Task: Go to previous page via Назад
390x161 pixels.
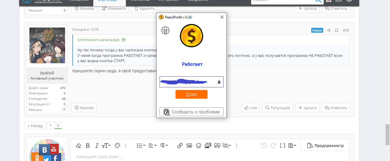Action: pyautogui.click(x=35, y=125)
